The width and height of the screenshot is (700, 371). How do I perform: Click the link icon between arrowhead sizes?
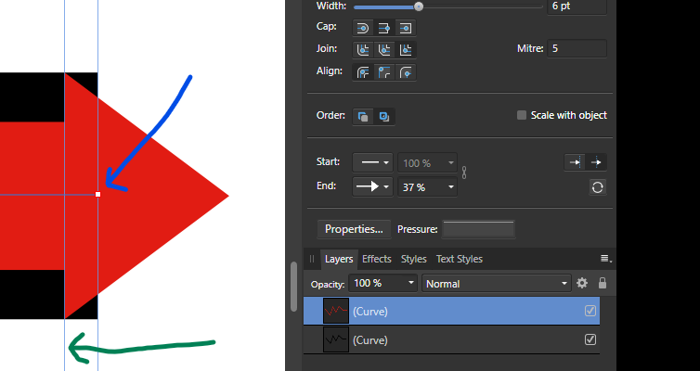[464, 173]
